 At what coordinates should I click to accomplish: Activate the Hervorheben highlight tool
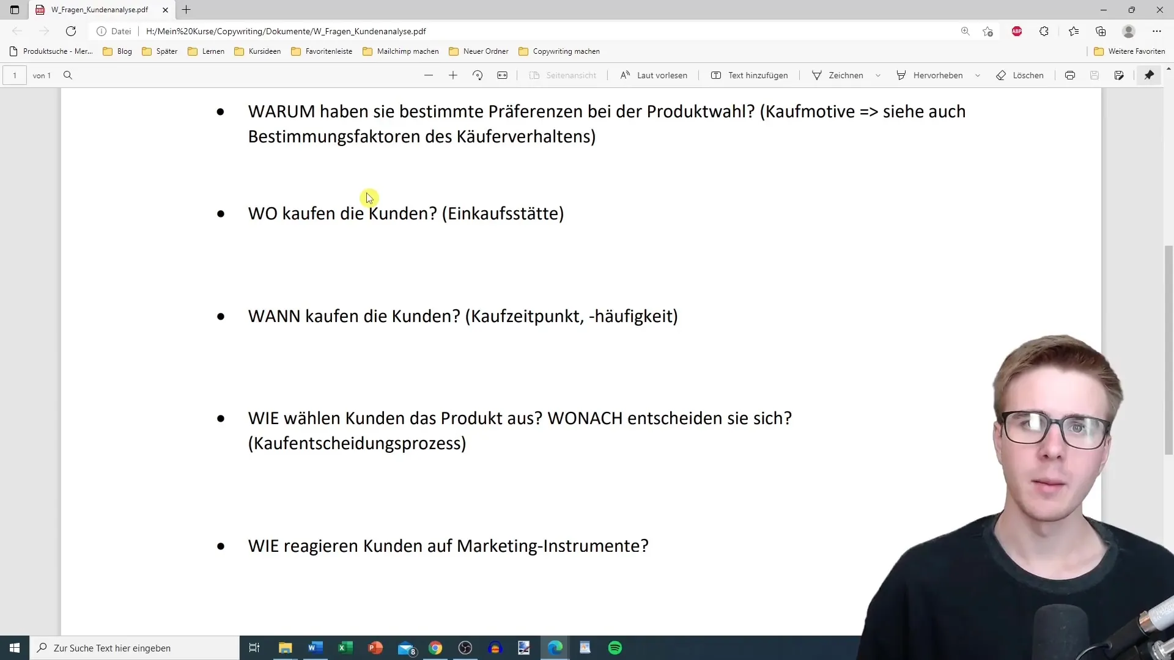[929, 75]
